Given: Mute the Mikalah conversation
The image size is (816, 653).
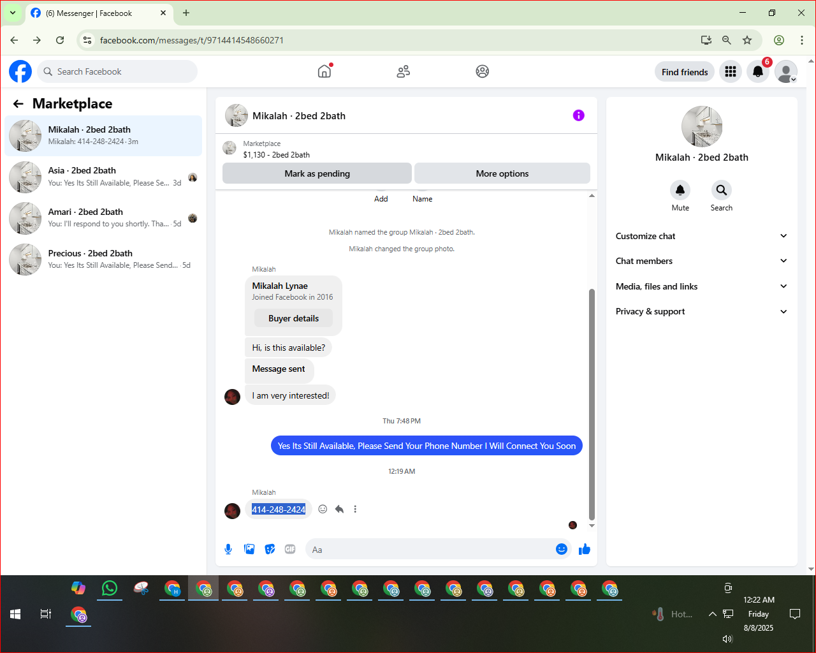Looking at the screenshot, I should coord(680,190).
